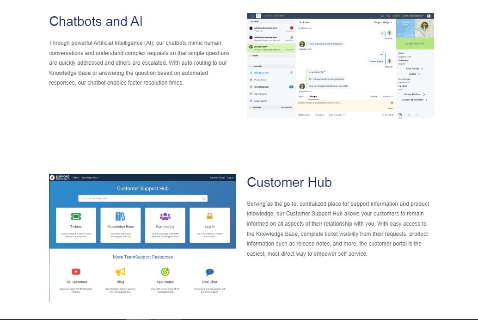Click the blue books Knowledge Base icon
This screenshot has width=478, height=320.
pos(120,216)
